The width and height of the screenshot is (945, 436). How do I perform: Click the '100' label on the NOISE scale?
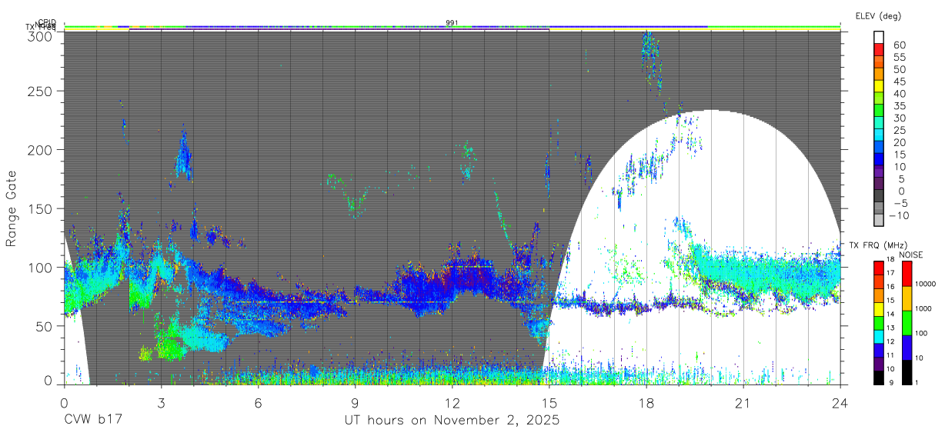[x=922, y=333]
